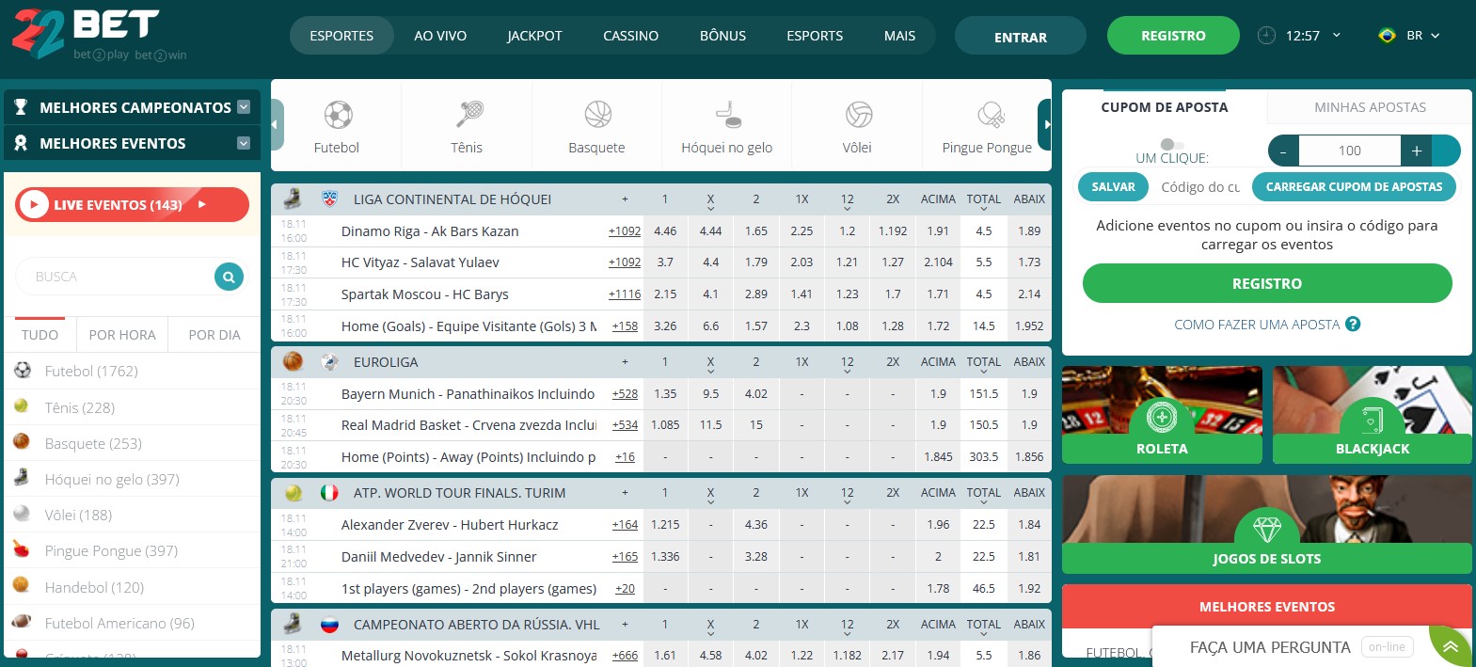Open the Jogos de Slots tile
1476x667 pixels.
click(x=1266, y=524)
